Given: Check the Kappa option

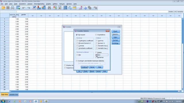Looking at the screenshot, I should 96,52.
